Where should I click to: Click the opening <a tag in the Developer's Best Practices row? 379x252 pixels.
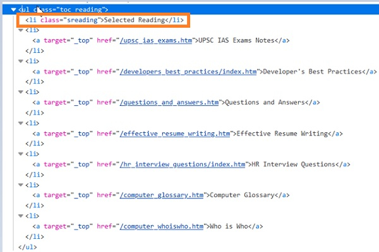tap(36, 72)
